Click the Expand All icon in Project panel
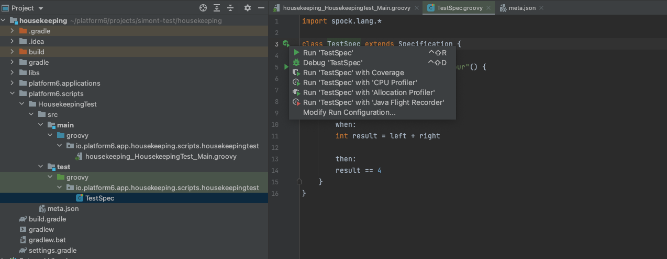Viewport: 667px width, 259px height. pos(217,8)
